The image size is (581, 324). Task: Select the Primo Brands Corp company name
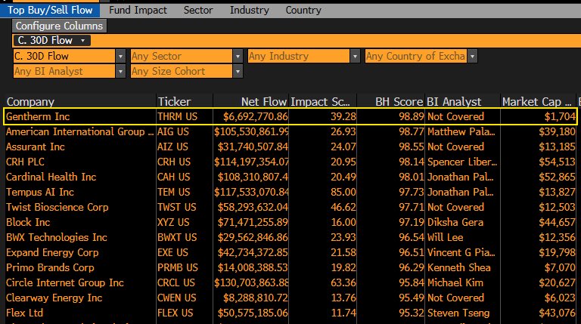tap(50, 267)
